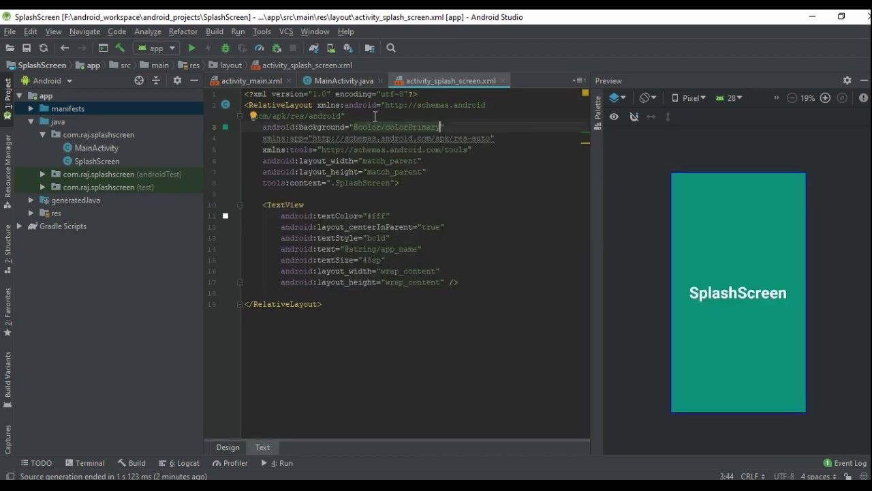
Task: Expand the res folder in project tree
Action: 31,213
